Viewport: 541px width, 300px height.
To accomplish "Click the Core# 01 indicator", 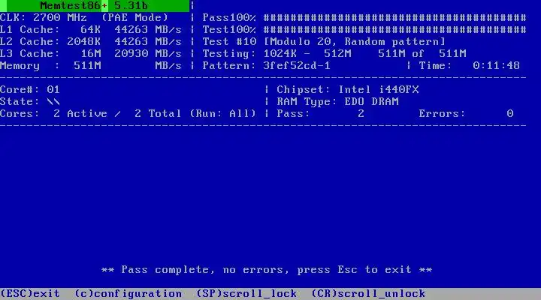I will pyautogui.click(x=30, y=89).
